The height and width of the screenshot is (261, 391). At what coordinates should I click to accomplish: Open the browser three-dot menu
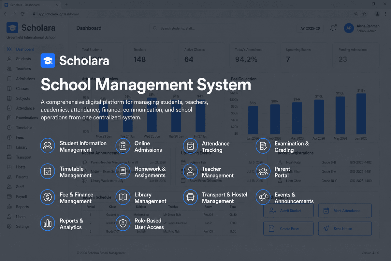[386, 14]
